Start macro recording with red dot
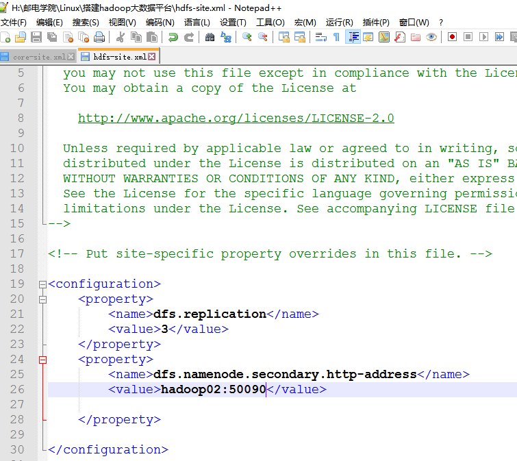This screenshot has width=517, height=461. pyautogui.click(x=453, y=37)
